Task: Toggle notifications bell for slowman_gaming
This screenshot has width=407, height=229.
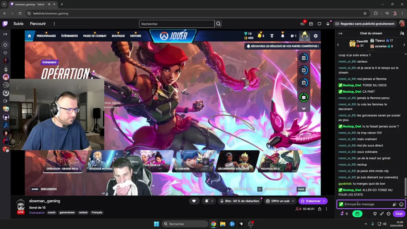Action: pyautogui.click(x=207, y=201)
